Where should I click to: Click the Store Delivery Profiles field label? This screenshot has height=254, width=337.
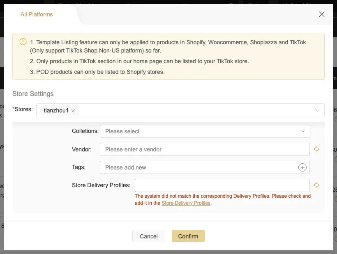coord(101,185)
